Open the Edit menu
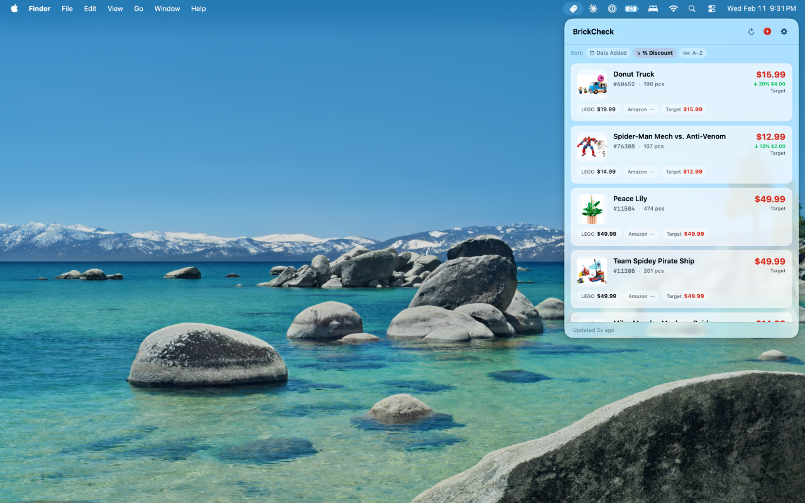The height and width of the screenshot is (503, 805). coord(91,9)
